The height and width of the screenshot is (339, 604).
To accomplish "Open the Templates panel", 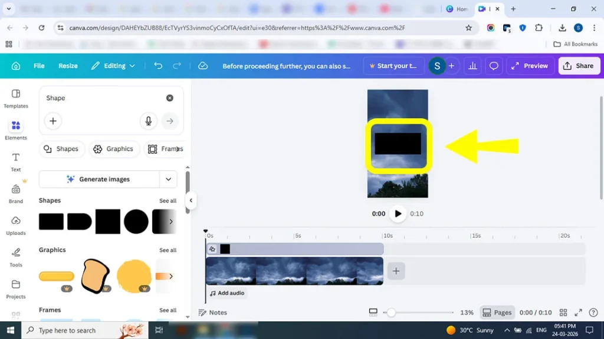I will pos(16,98).
